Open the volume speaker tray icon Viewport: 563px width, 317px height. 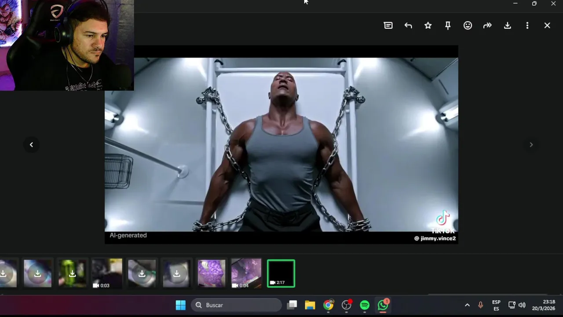coord(522,305)
